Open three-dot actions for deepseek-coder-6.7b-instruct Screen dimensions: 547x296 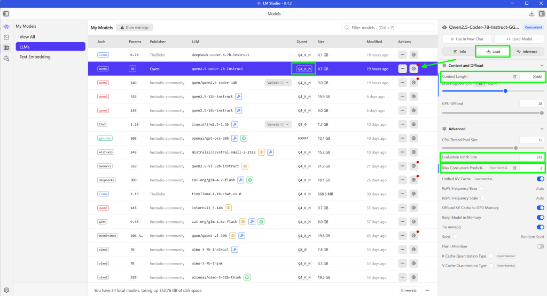[x=402, y=55]
